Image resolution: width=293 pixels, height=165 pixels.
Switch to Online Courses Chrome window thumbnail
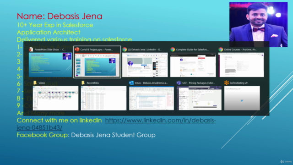(241, 65)
